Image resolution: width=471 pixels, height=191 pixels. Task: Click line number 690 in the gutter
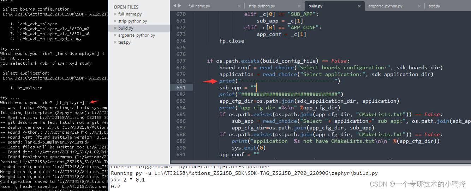click(181, 148)
